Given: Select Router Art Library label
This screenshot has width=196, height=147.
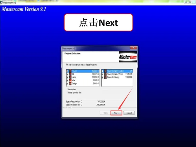Looking at the screenshot, I should coord(113,77).
